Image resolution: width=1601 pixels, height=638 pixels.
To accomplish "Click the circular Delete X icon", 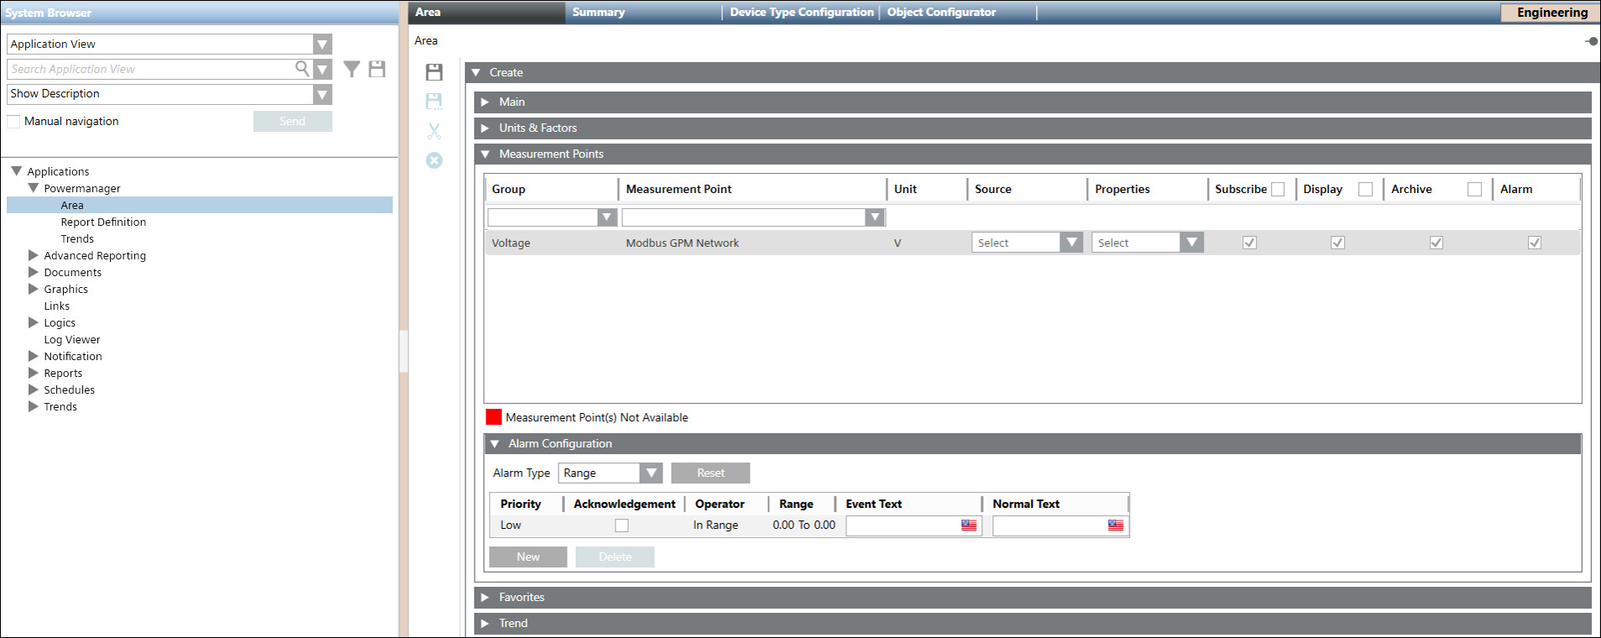I will coord(434,160).
